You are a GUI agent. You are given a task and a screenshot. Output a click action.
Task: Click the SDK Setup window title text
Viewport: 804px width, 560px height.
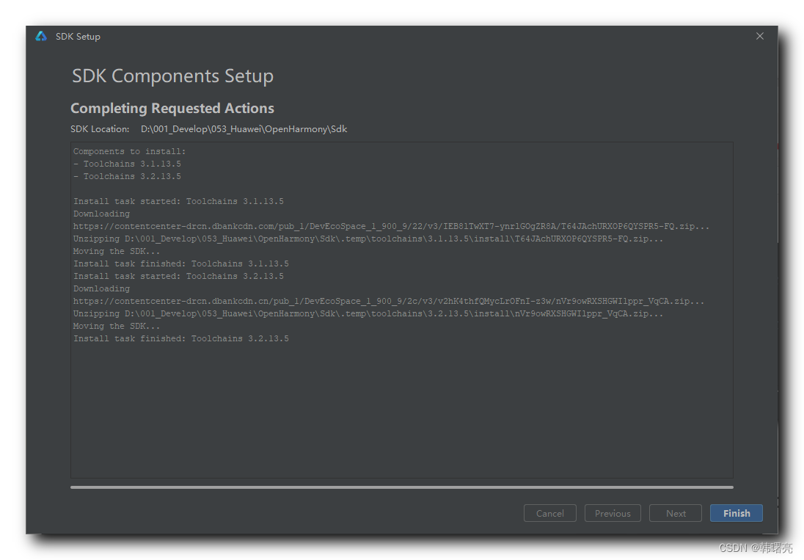[78, 37]
